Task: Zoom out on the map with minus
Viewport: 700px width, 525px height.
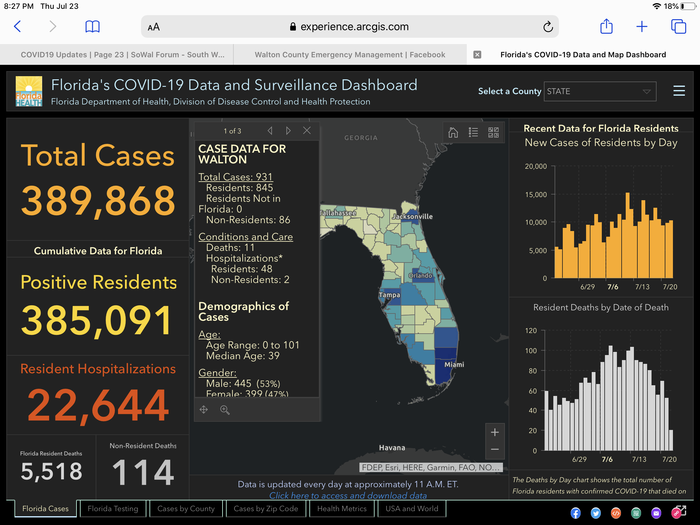Action: [494, 449]
